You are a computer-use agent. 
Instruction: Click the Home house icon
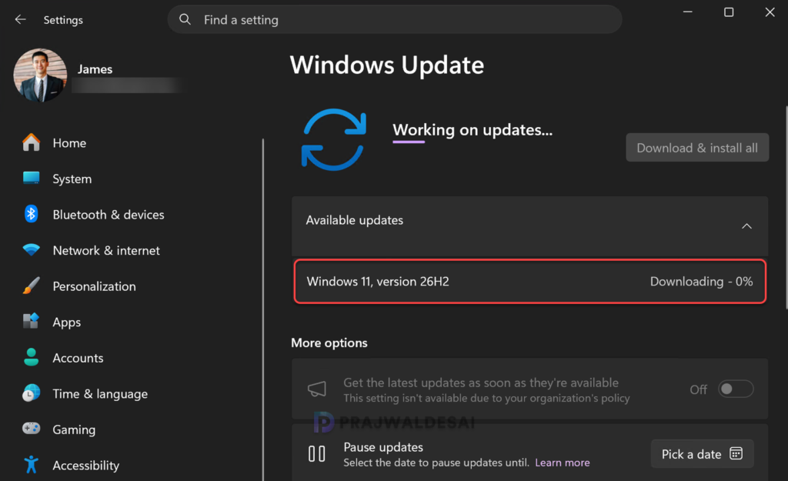tap(31, 142)
